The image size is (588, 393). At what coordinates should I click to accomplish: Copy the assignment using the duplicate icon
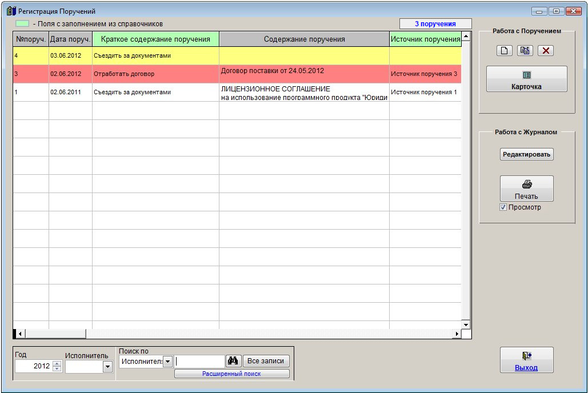coord(525,51)
